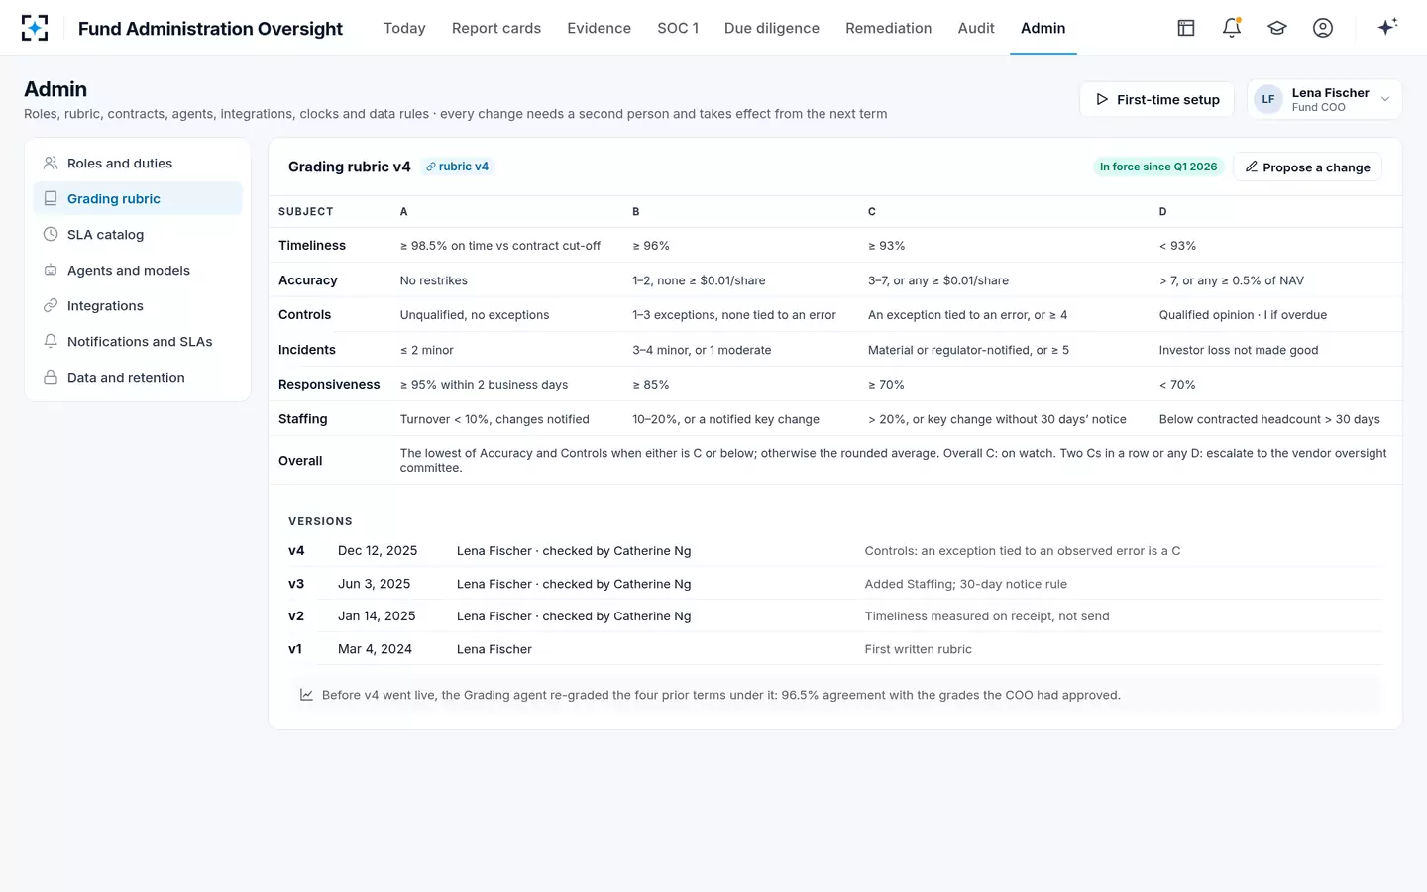Select the Admin tab

pyautogui.click(x=1043, y=28)
